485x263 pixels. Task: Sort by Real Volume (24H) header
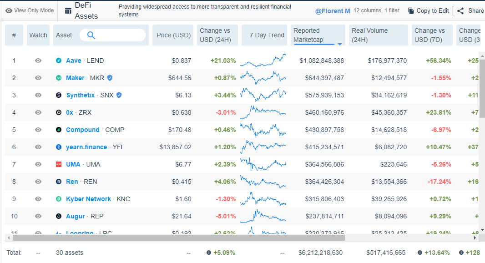(378, 35)
